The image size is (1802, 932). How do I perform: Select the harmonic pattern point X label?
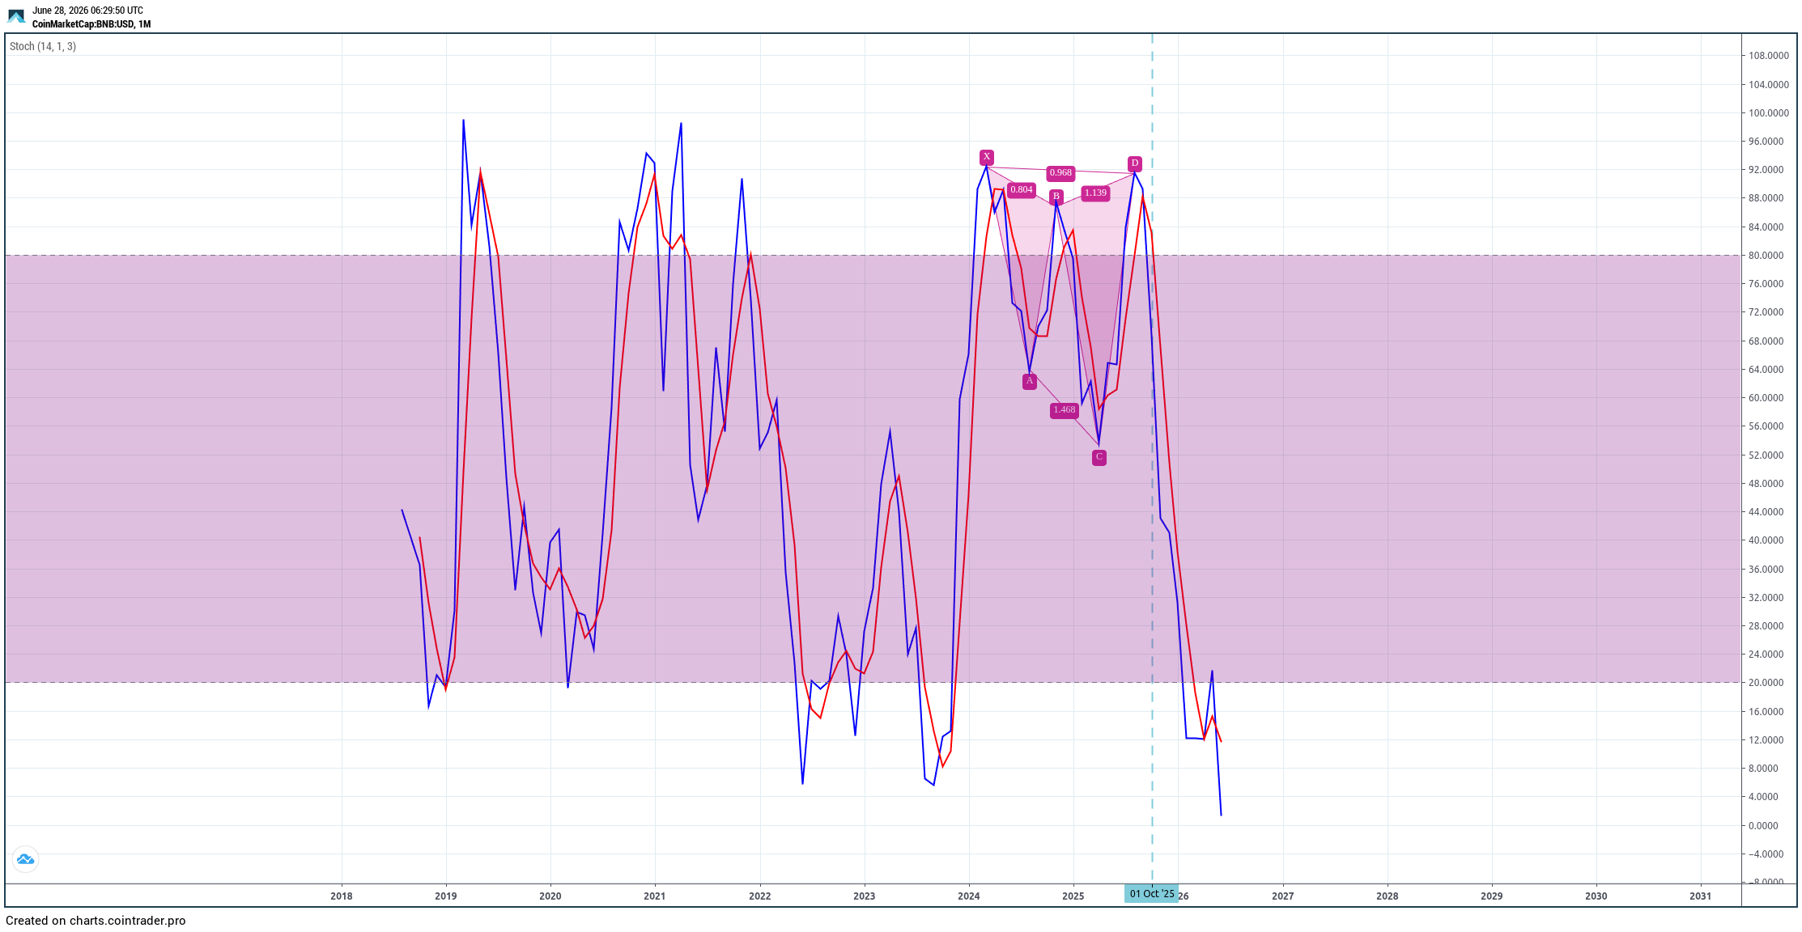pyautogui.click(x=986, y=157)
